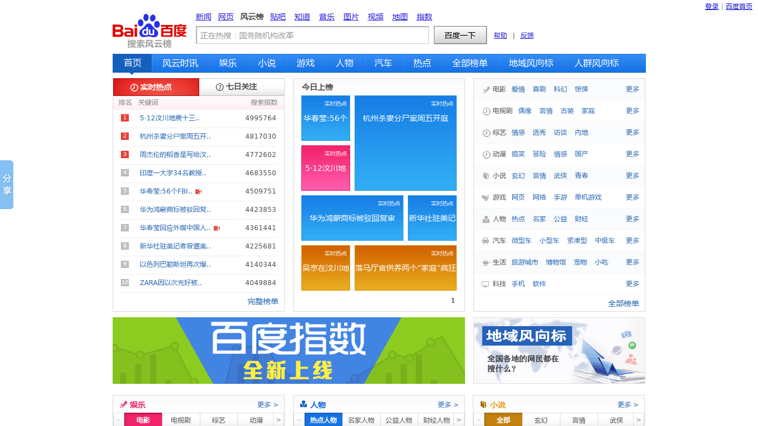Open 单机游戏 under 游戏 category

tap(588, 197)
